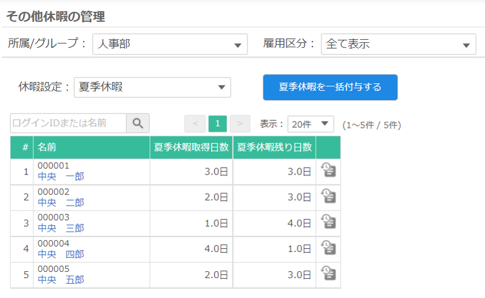Open employee link 中央 二郎
Viewport: 485px width, 298px height.
61,202
